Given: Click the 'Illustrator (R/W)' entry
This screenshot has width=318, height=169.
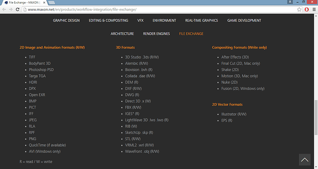Looking at the screenshot, I should tap(234, 114).
